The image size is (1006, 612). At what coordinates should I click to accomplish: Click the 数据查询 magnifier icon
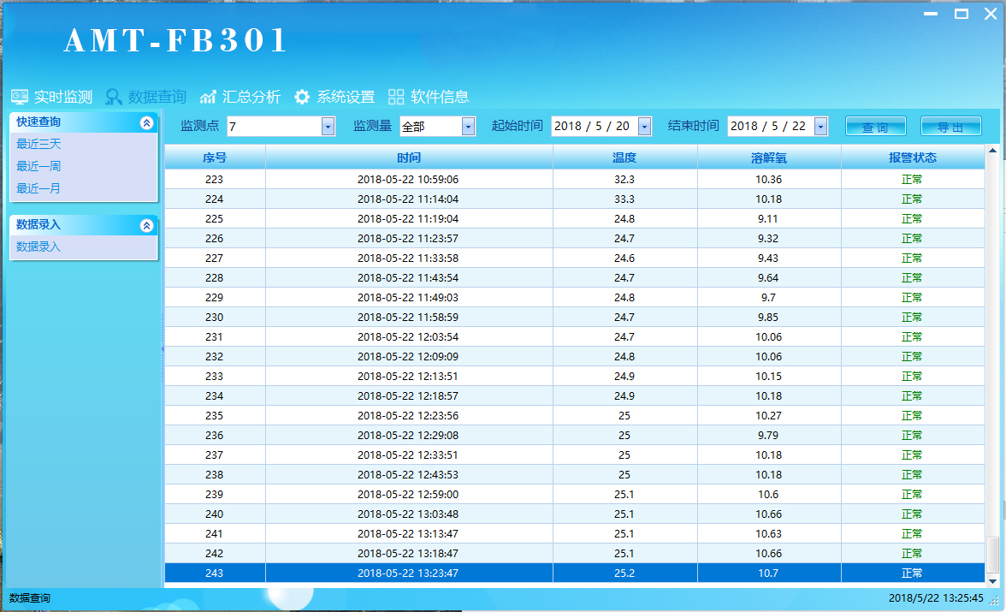[114, 97]
